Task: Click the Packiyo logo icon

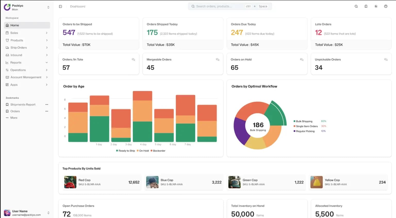Action: [7, 7]
